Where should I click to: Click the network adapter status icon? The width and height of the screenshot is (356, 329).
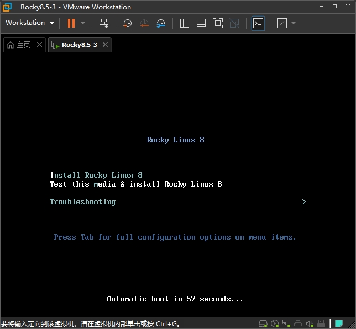click(286, 323)
